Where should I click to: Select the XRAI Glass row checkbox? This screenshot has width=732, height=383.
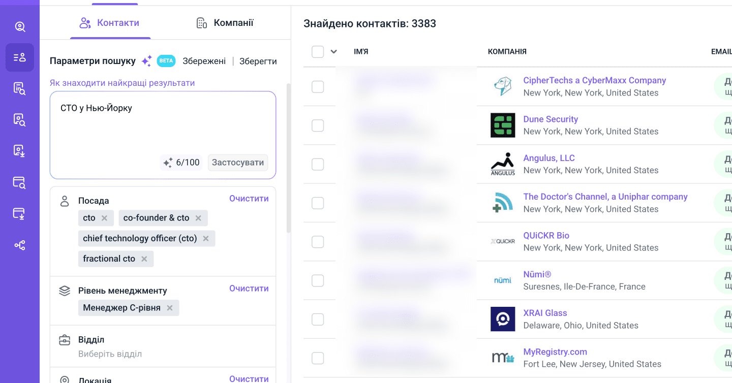click(x=318, y=320)
